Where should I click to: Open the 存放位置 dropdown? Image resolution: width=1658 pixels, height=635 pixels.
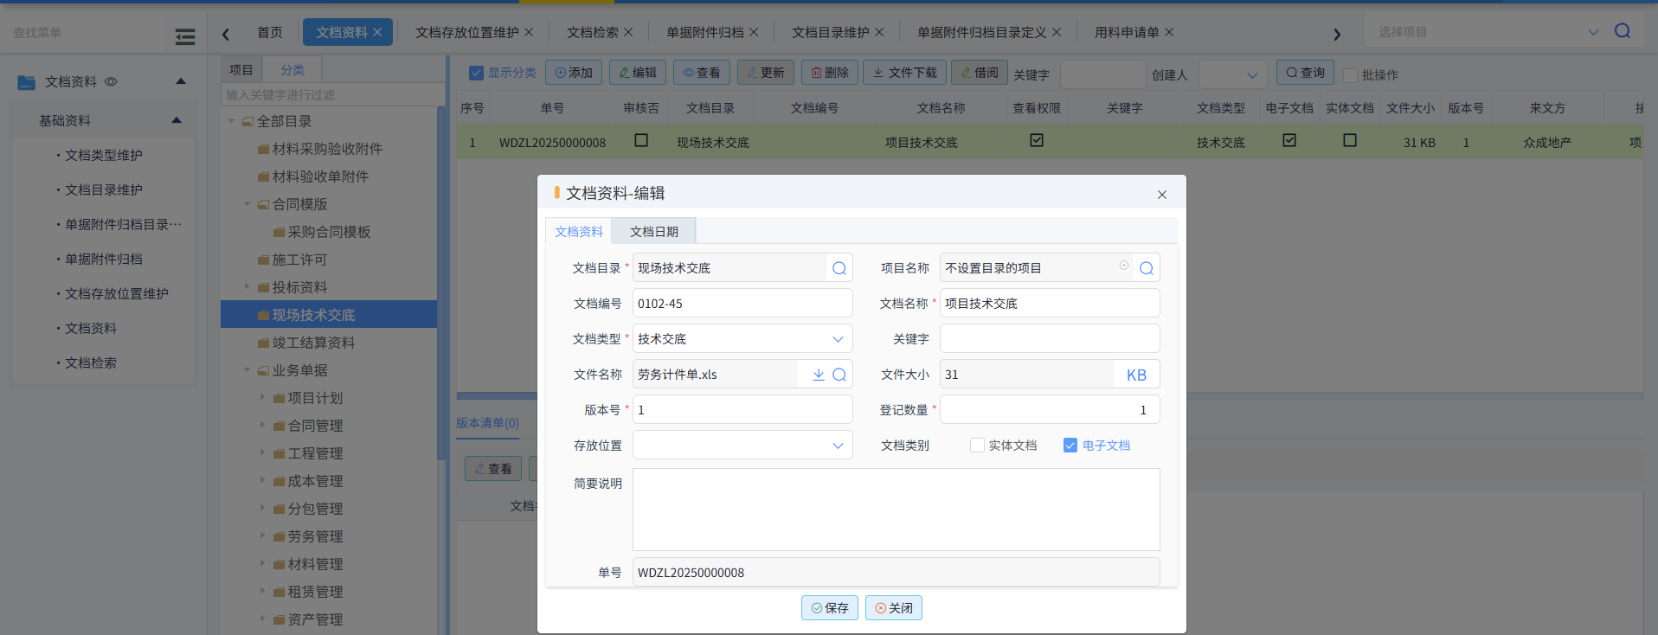pyautogui.click(x=837, y=446)
